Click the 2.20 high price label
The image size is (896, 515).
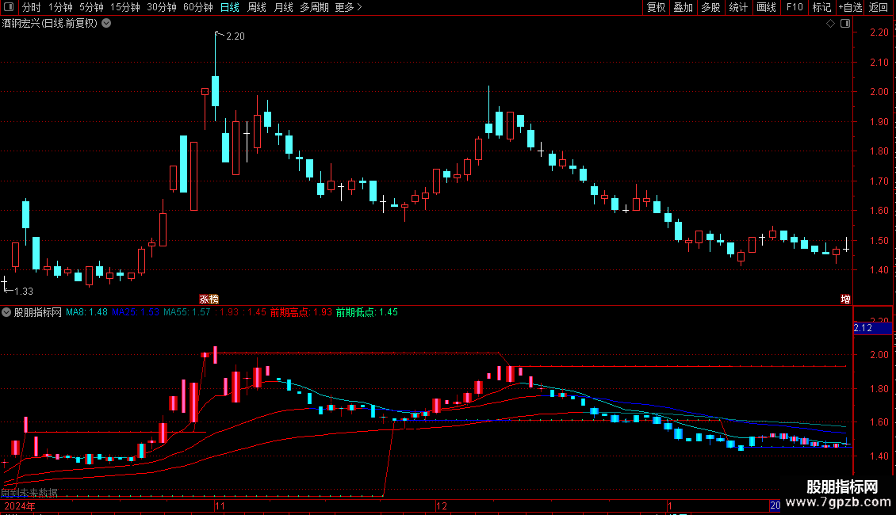[x=235, y=36]
